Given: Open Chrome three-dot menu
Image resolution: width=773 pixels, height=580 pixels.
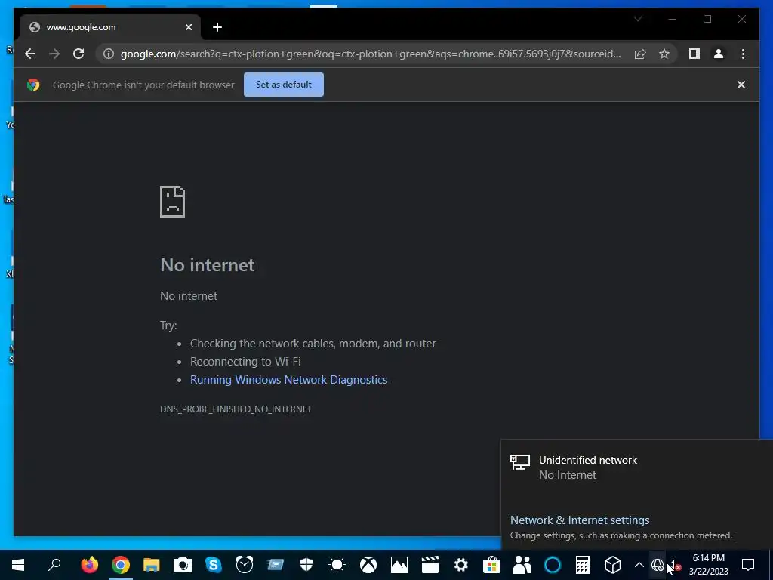Looking at the screenshot, I should (743, 54).
